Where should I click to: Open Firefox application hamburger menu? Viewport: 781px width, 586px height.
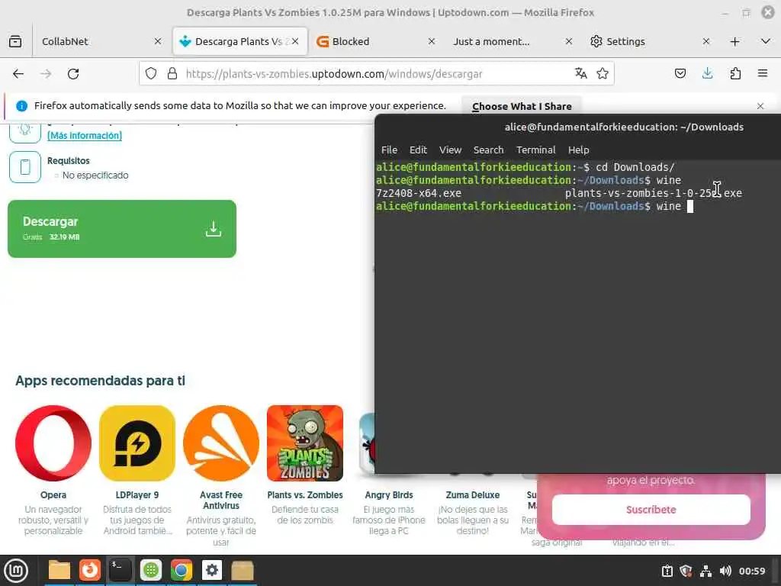[763, 74]
